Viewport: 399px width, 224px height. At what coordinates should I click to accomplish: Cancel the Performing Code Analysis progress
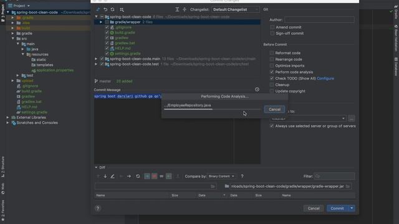tap(274, 110)
